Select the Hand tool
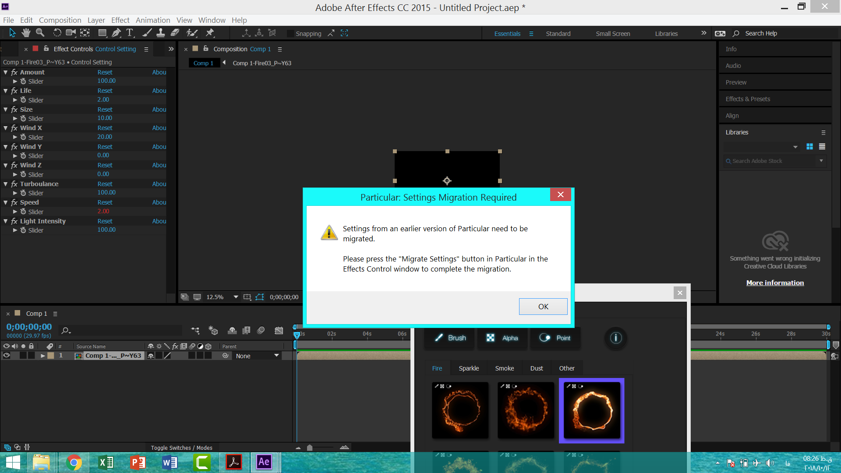 (26, 33)
